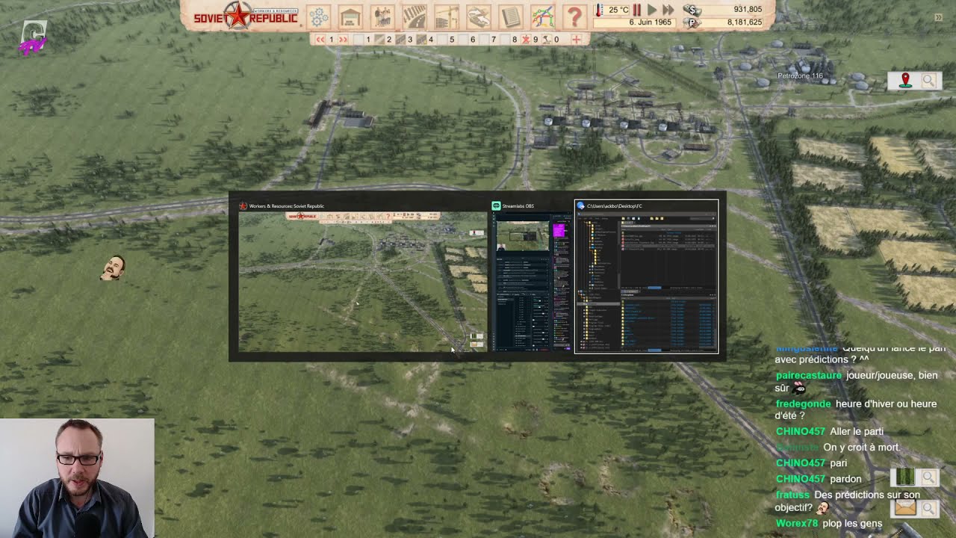The height and width of the screenshot is (538, 956).
Task: Click the red map pin icon
Action: click(905, 80)
